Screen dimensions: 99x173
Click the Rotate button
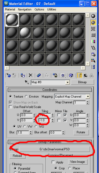(81, 132)
